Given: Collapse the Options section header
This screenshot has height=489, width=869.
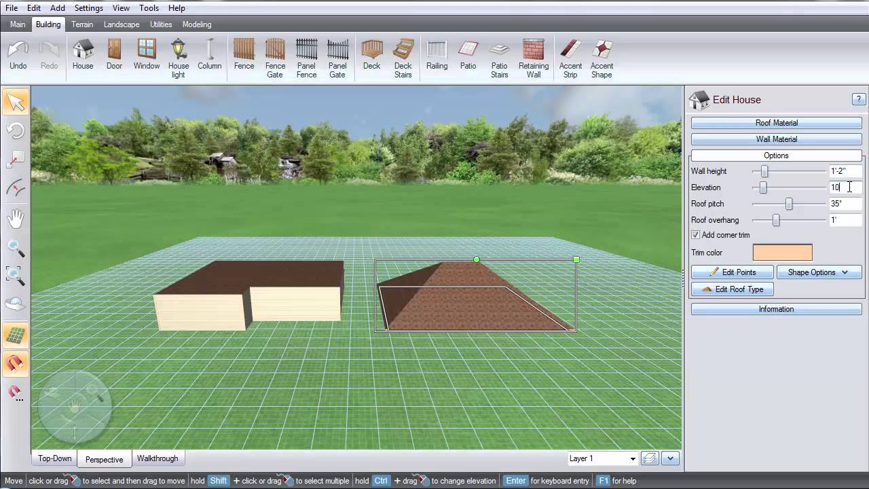Looking at the screenshot, I should pos(777,156).
